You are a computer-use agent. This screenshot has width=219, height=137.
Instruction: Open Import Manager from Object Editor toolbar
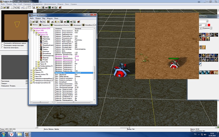(74, 22)
